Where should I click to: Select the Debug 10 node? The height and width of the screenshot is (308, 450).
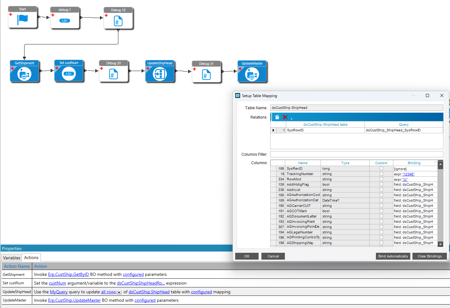(x=118, y=18)
